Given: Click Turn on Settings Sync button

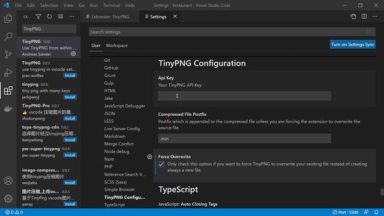Looking at the screenshot, I should (x=353, y=44).
